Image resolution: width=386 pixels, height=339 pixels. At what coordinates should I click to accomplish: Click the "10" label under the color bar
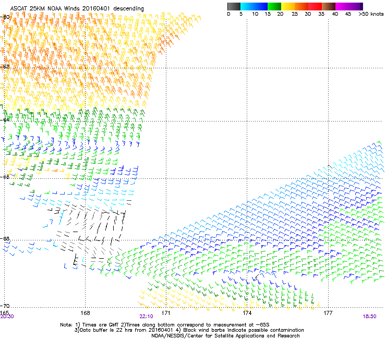coord(255,14)
